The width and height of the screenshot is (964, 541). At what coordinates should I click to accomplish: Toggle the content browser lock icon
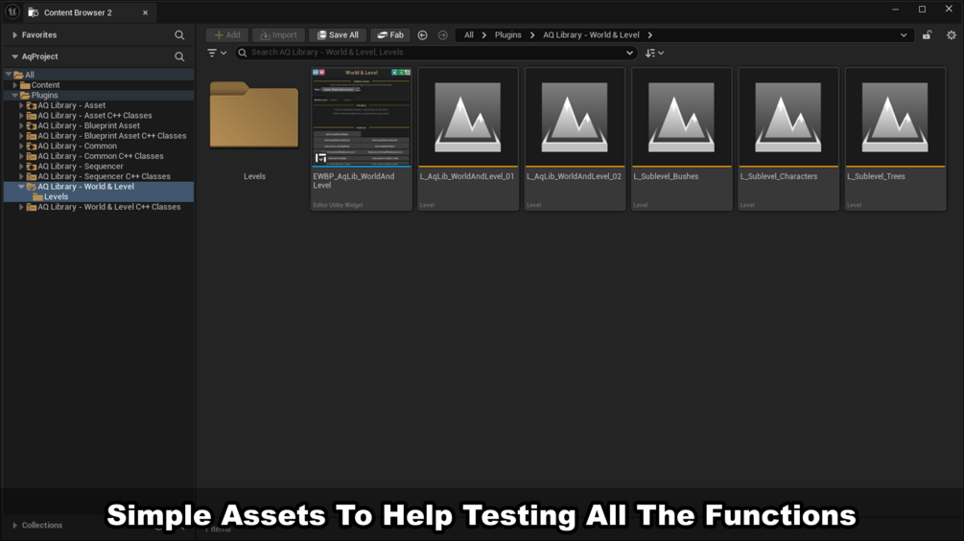[928, 35]
